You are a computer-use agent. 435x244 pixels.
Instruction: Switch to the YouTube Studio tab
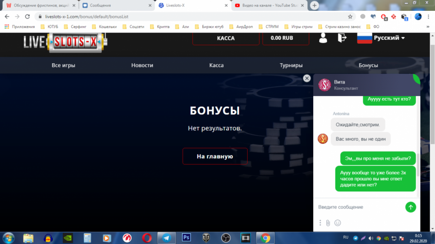269,5
